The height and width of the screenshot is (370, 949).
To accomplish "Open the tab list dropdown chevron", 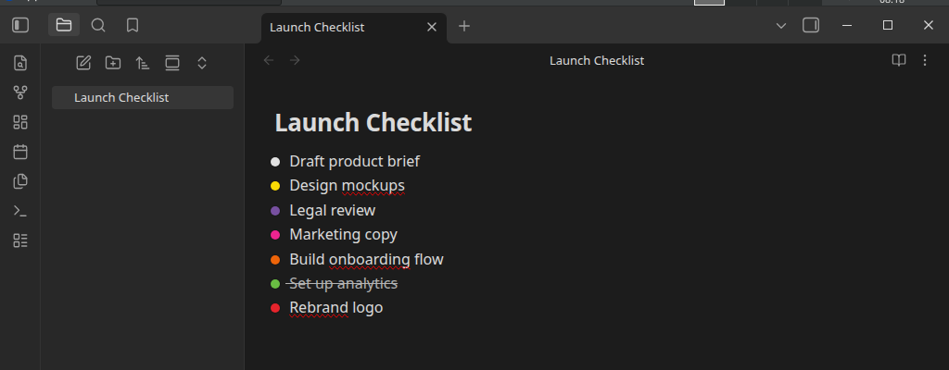I will 781,25.
